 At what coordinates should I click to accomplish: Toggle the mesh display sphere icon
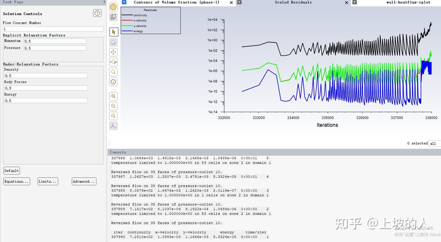(x=113, y=7)
